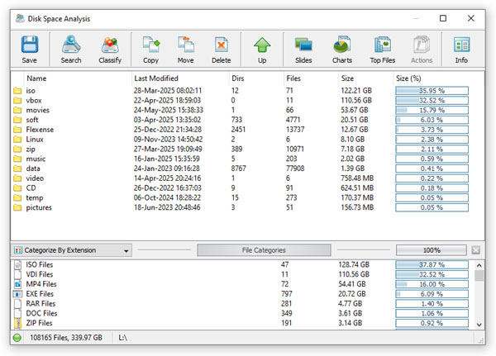This screenshot has height=356, width=496.
Task: Sort by the Name column header
Action: (x=36, y=78)
